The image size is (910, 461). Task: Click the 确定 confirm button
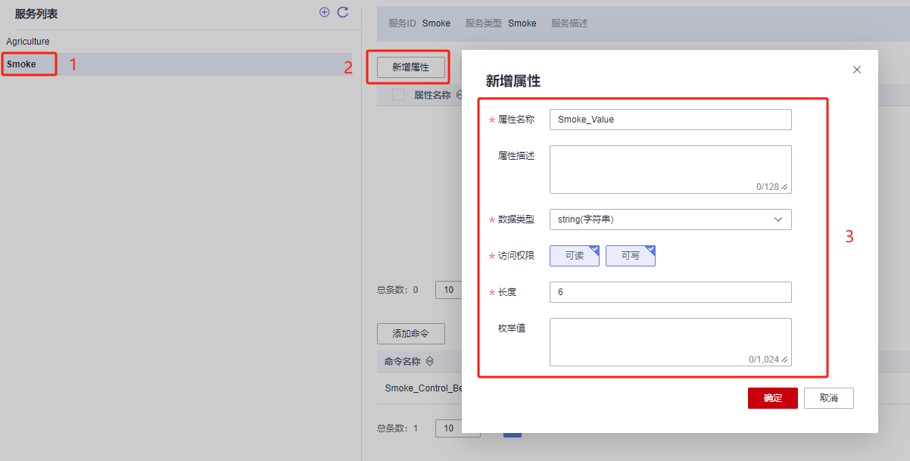772,398
